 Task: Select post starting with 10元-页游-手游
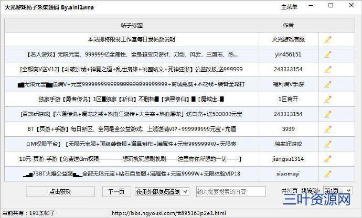(x=132, y=159)
